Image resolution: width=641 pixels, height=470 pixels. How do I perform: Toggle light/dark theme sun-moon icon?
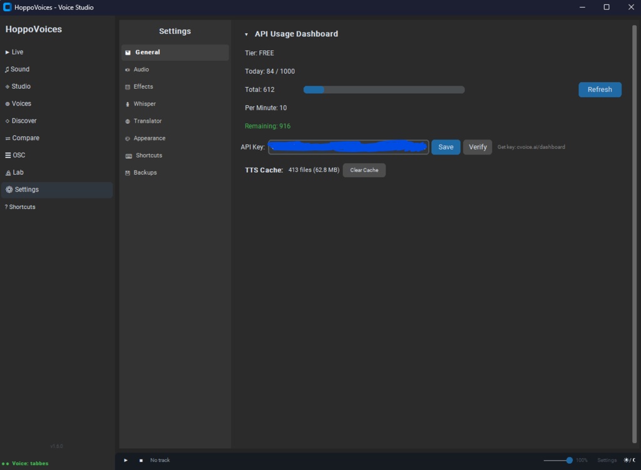click(629, 460)
